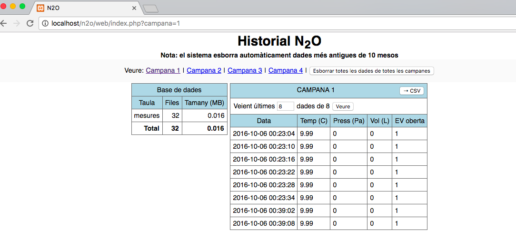Click the 2016-10-06 00:39:02 cell

264,210
